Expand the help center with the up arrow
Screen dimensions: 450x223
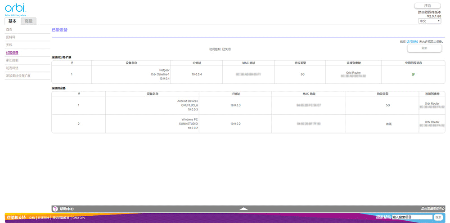243,209
